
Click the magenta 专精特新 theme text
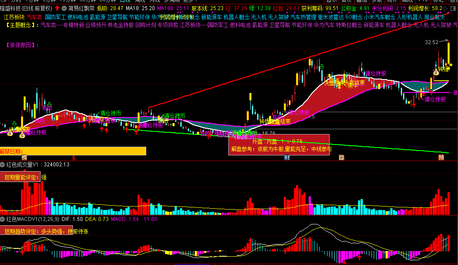pyautogui.click(x=74, y=25)
